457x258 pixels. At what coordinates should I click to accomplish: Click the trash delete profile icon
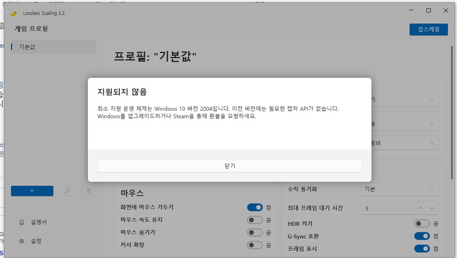pos(88,190)
